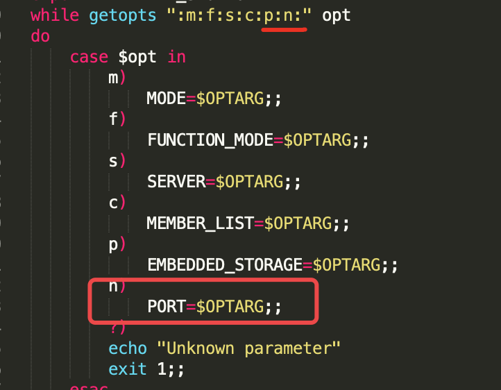Click the FUNCTION_MODE variable name
The height and width of the screenshot is (390, 501).
(210, 140)
